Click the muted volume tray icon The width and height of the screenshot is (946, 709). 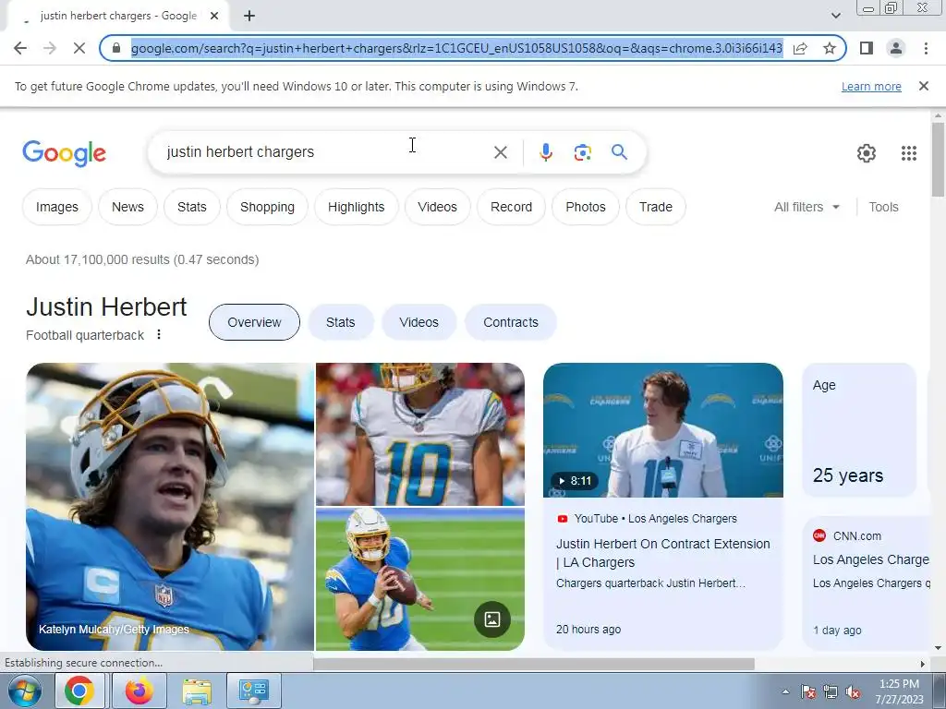tap(853, 691)
